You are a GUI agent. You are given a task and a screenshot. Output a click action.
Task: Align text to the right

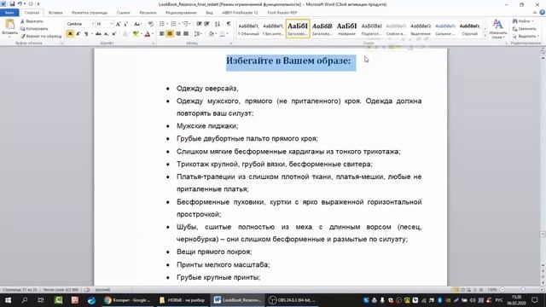[x=178, y=34]
